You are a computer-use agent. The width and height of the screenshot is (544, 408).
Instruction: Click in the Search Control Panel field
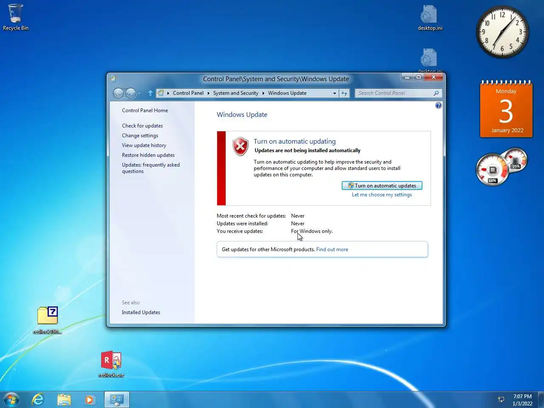tap(394, 93)
